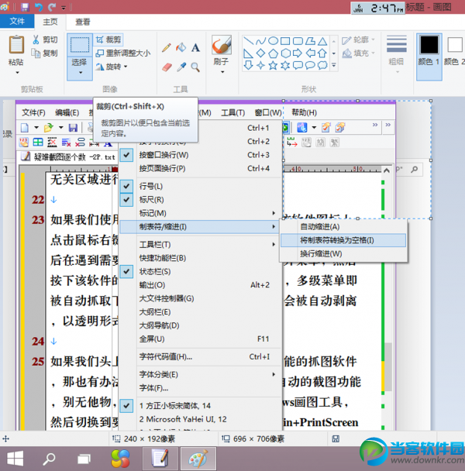This screenshot has width=465, height=471.
Task: Click the Paint icon on the taskbar
Action: coord(198,459)
